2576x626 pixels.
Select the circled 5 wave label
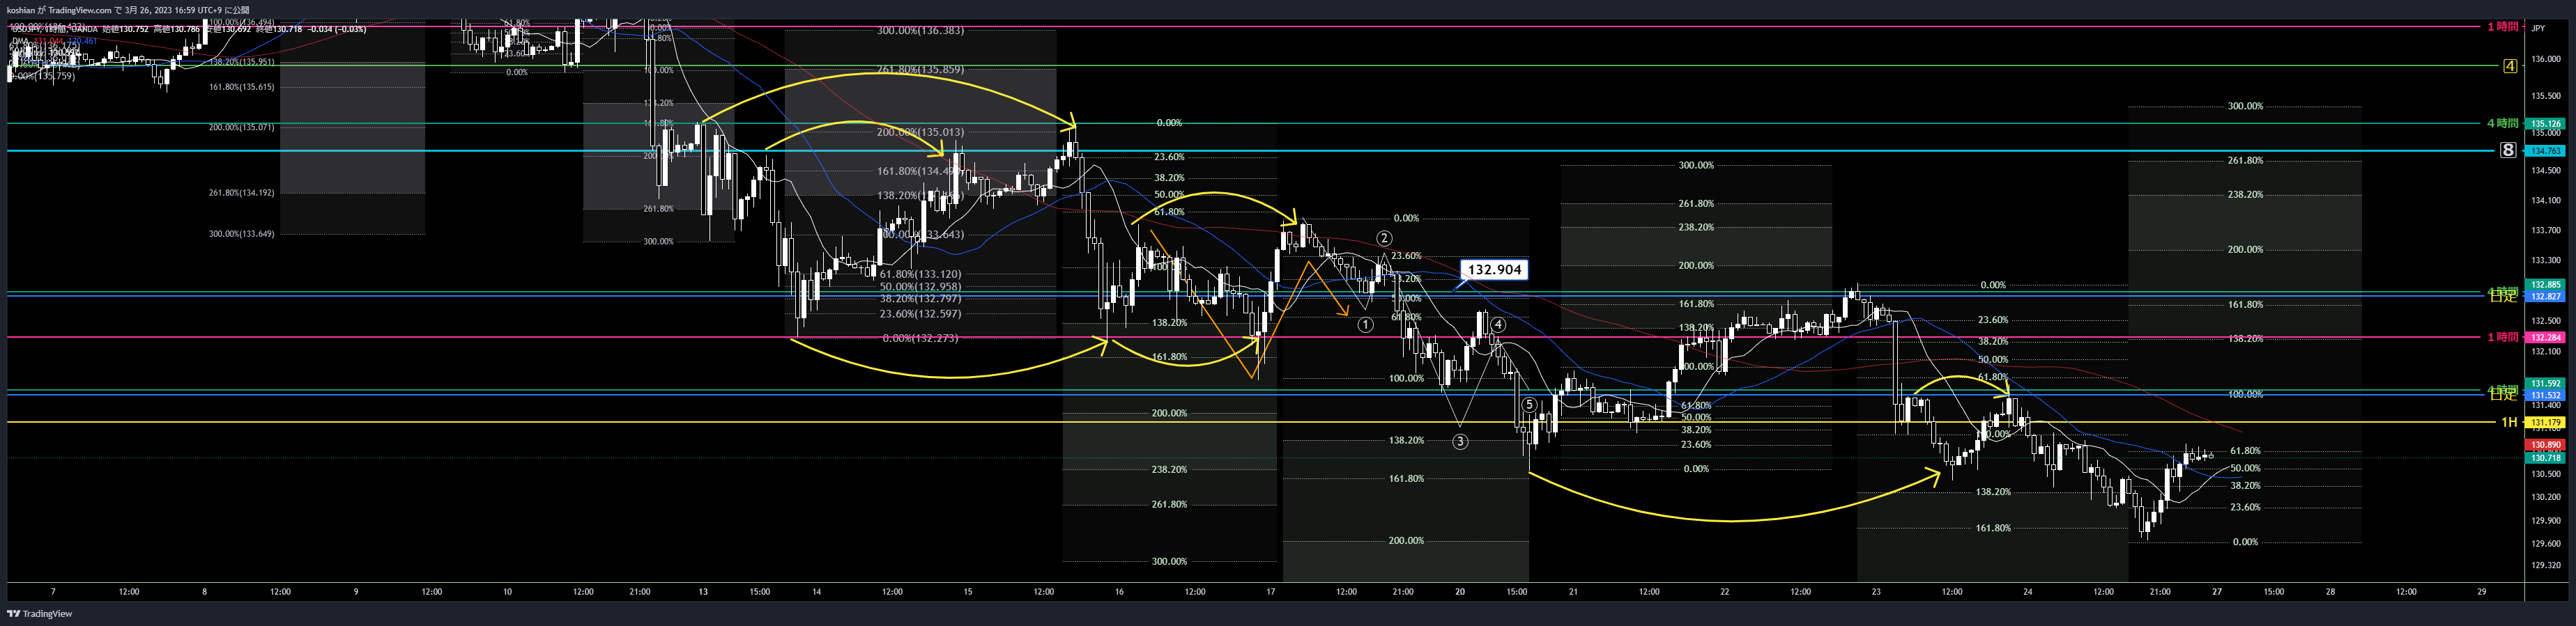pyautogui.click(x=1529, y=405)
